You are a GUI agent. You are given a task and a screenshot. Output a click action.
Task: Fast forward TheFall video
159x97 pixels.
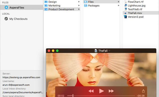111,91
